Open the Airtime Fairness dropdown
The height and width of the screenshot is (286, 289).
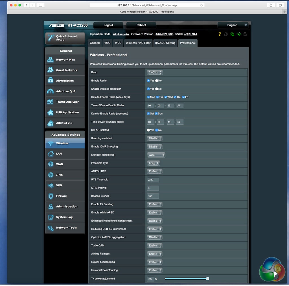(x=155, y=254)
